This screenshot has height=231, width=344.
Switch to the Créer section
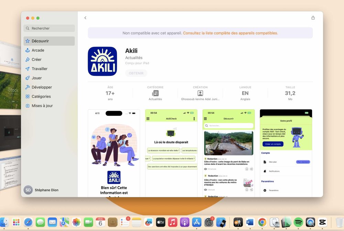click(49, 60)
